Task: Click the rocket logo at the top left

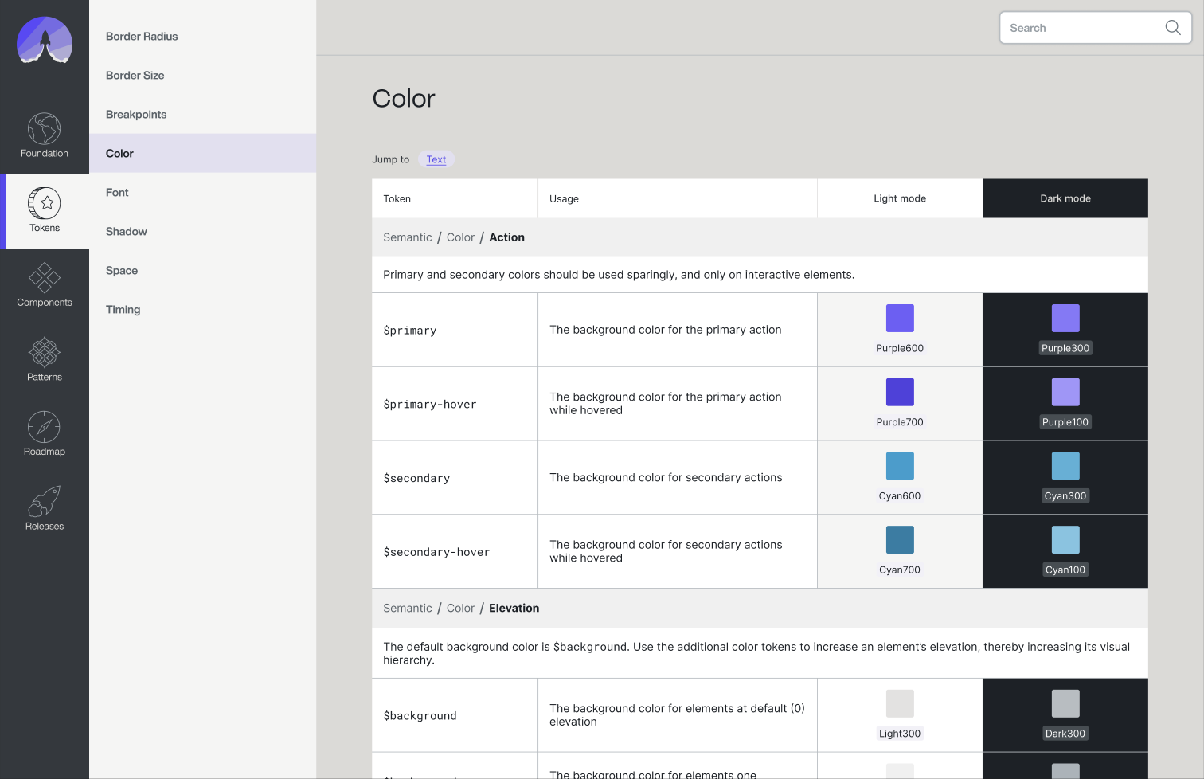Action: pos(44,41)
